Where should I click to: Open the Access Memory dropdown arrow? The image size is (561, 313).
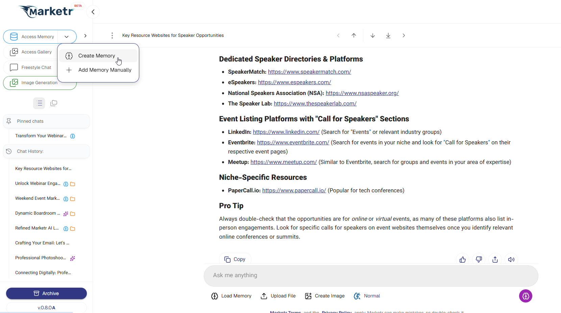pos(67,37)
